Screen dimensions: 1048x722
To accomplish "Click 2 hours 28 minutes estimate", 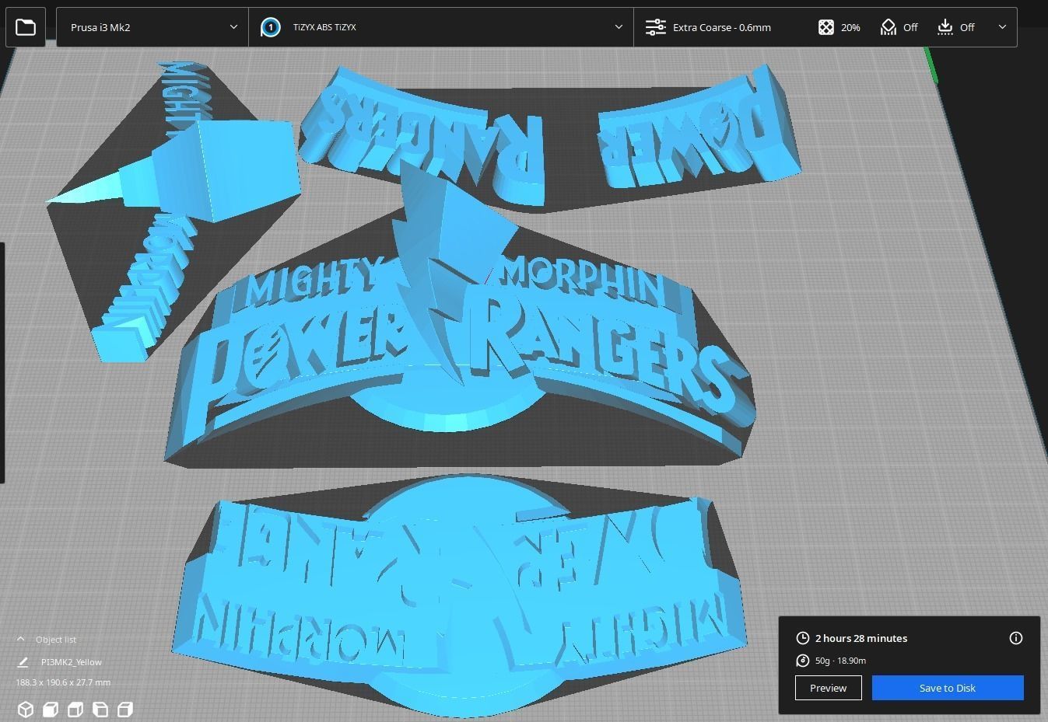I will (x=861, y=638).
